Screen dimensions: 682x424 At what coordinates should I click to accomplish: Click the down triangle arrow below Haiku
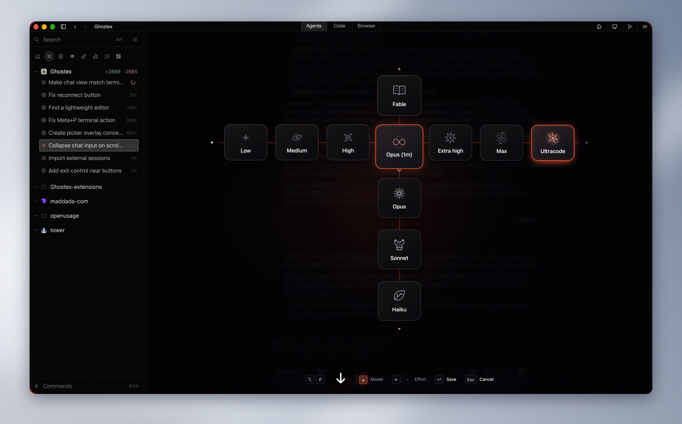pos(399,329)
